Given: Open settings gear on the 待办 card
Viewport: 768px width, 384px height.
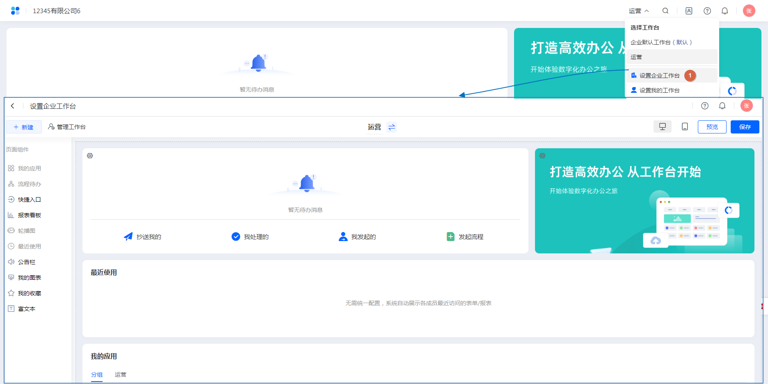Looking at the screenshot, I should point(90,156).
